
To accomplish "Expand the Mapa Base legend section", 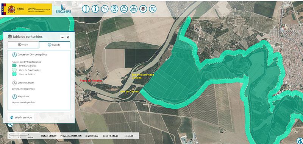I will [14, 97].
